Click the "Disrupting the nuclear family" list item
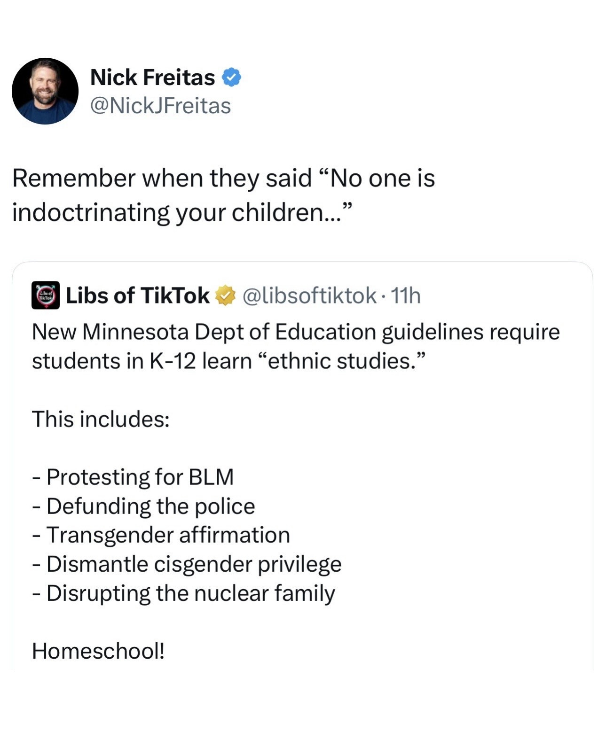The height and width of the screenshot is (739, 606). [x=190, y=593]
